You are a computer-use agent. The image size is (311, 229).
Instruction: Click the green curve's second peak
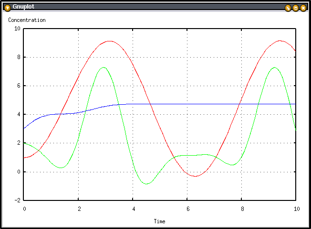click(274, 67)
